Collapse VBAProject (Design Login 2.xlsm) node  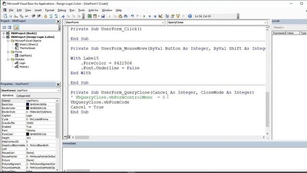(3, 37)
